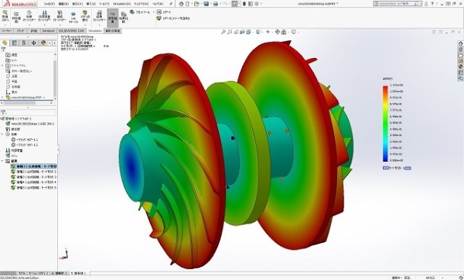Collapse the Results folder in simulation tree
This screenshot has height=280, width=464.
2,161
